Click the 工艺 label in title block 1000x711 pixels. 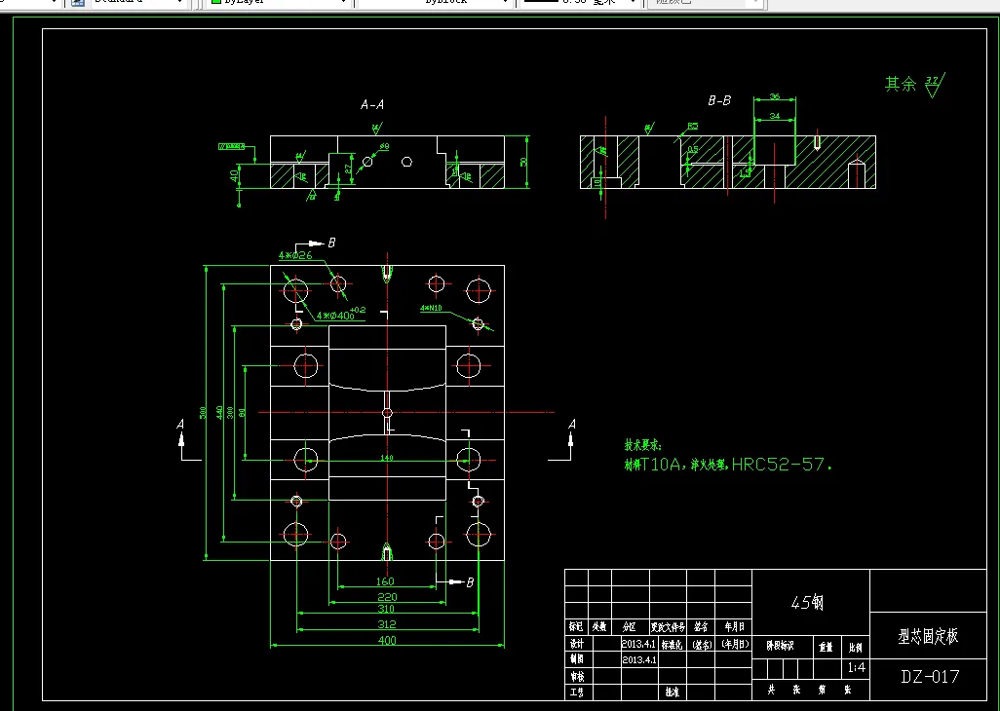(577, 692)
